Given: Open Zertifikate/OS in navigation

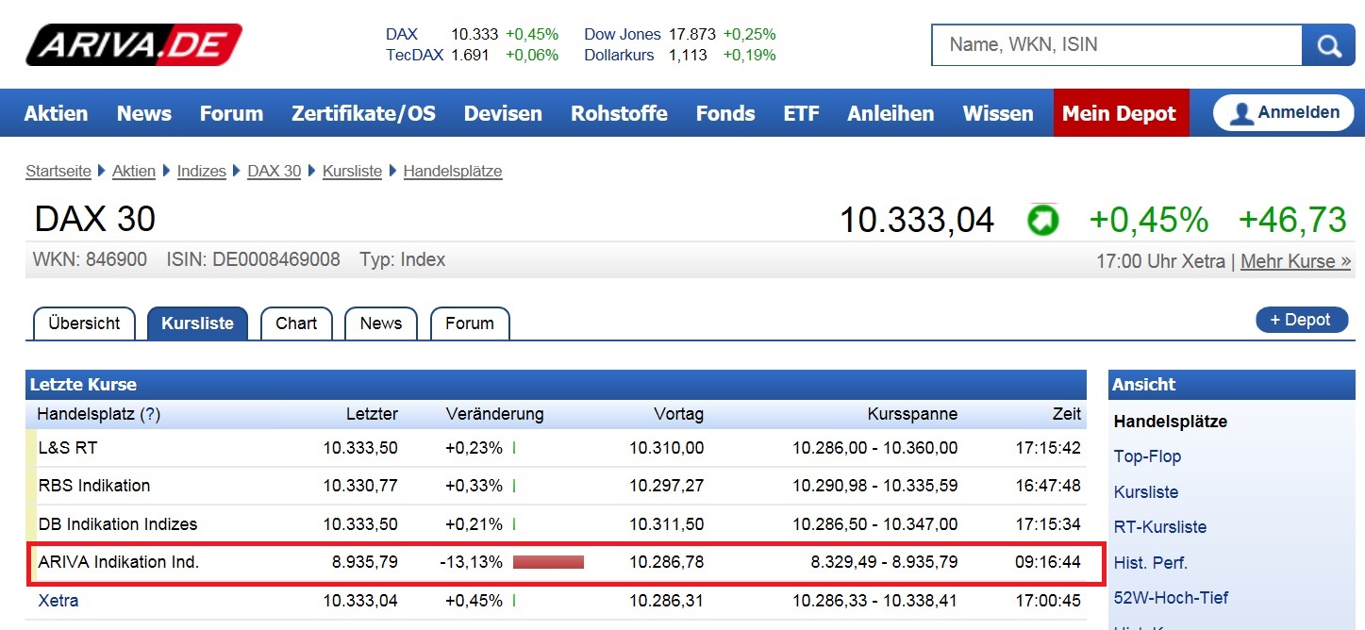Looking at the screenshot, I should click(x=364, y=114).
